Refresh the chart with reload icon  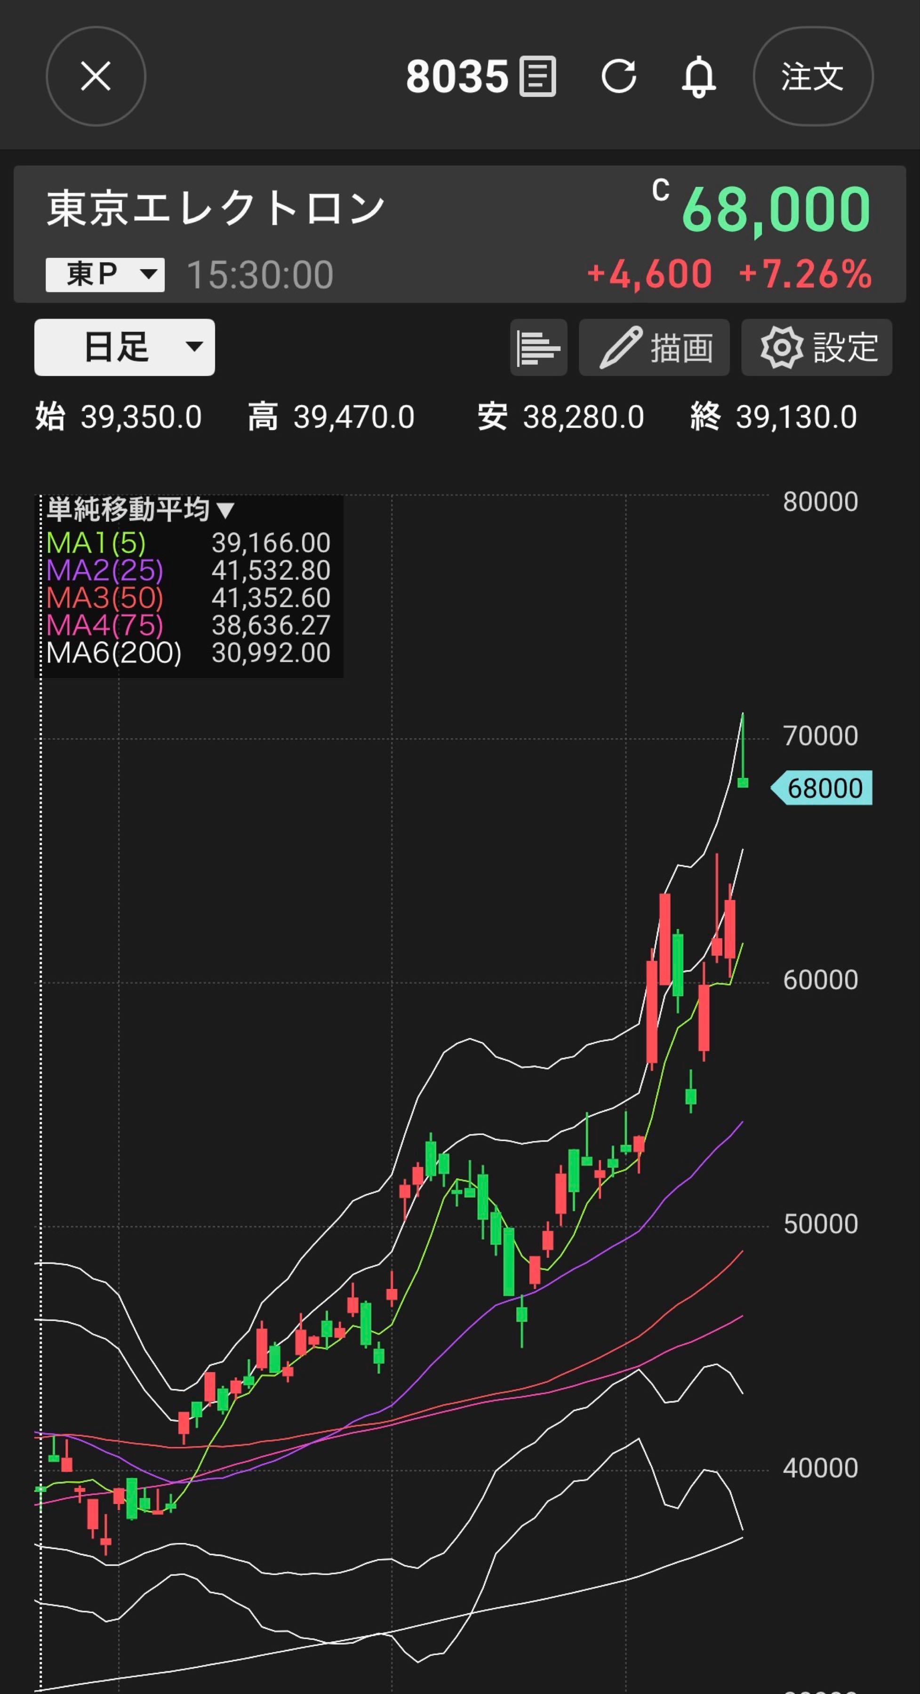coord(619,76)
